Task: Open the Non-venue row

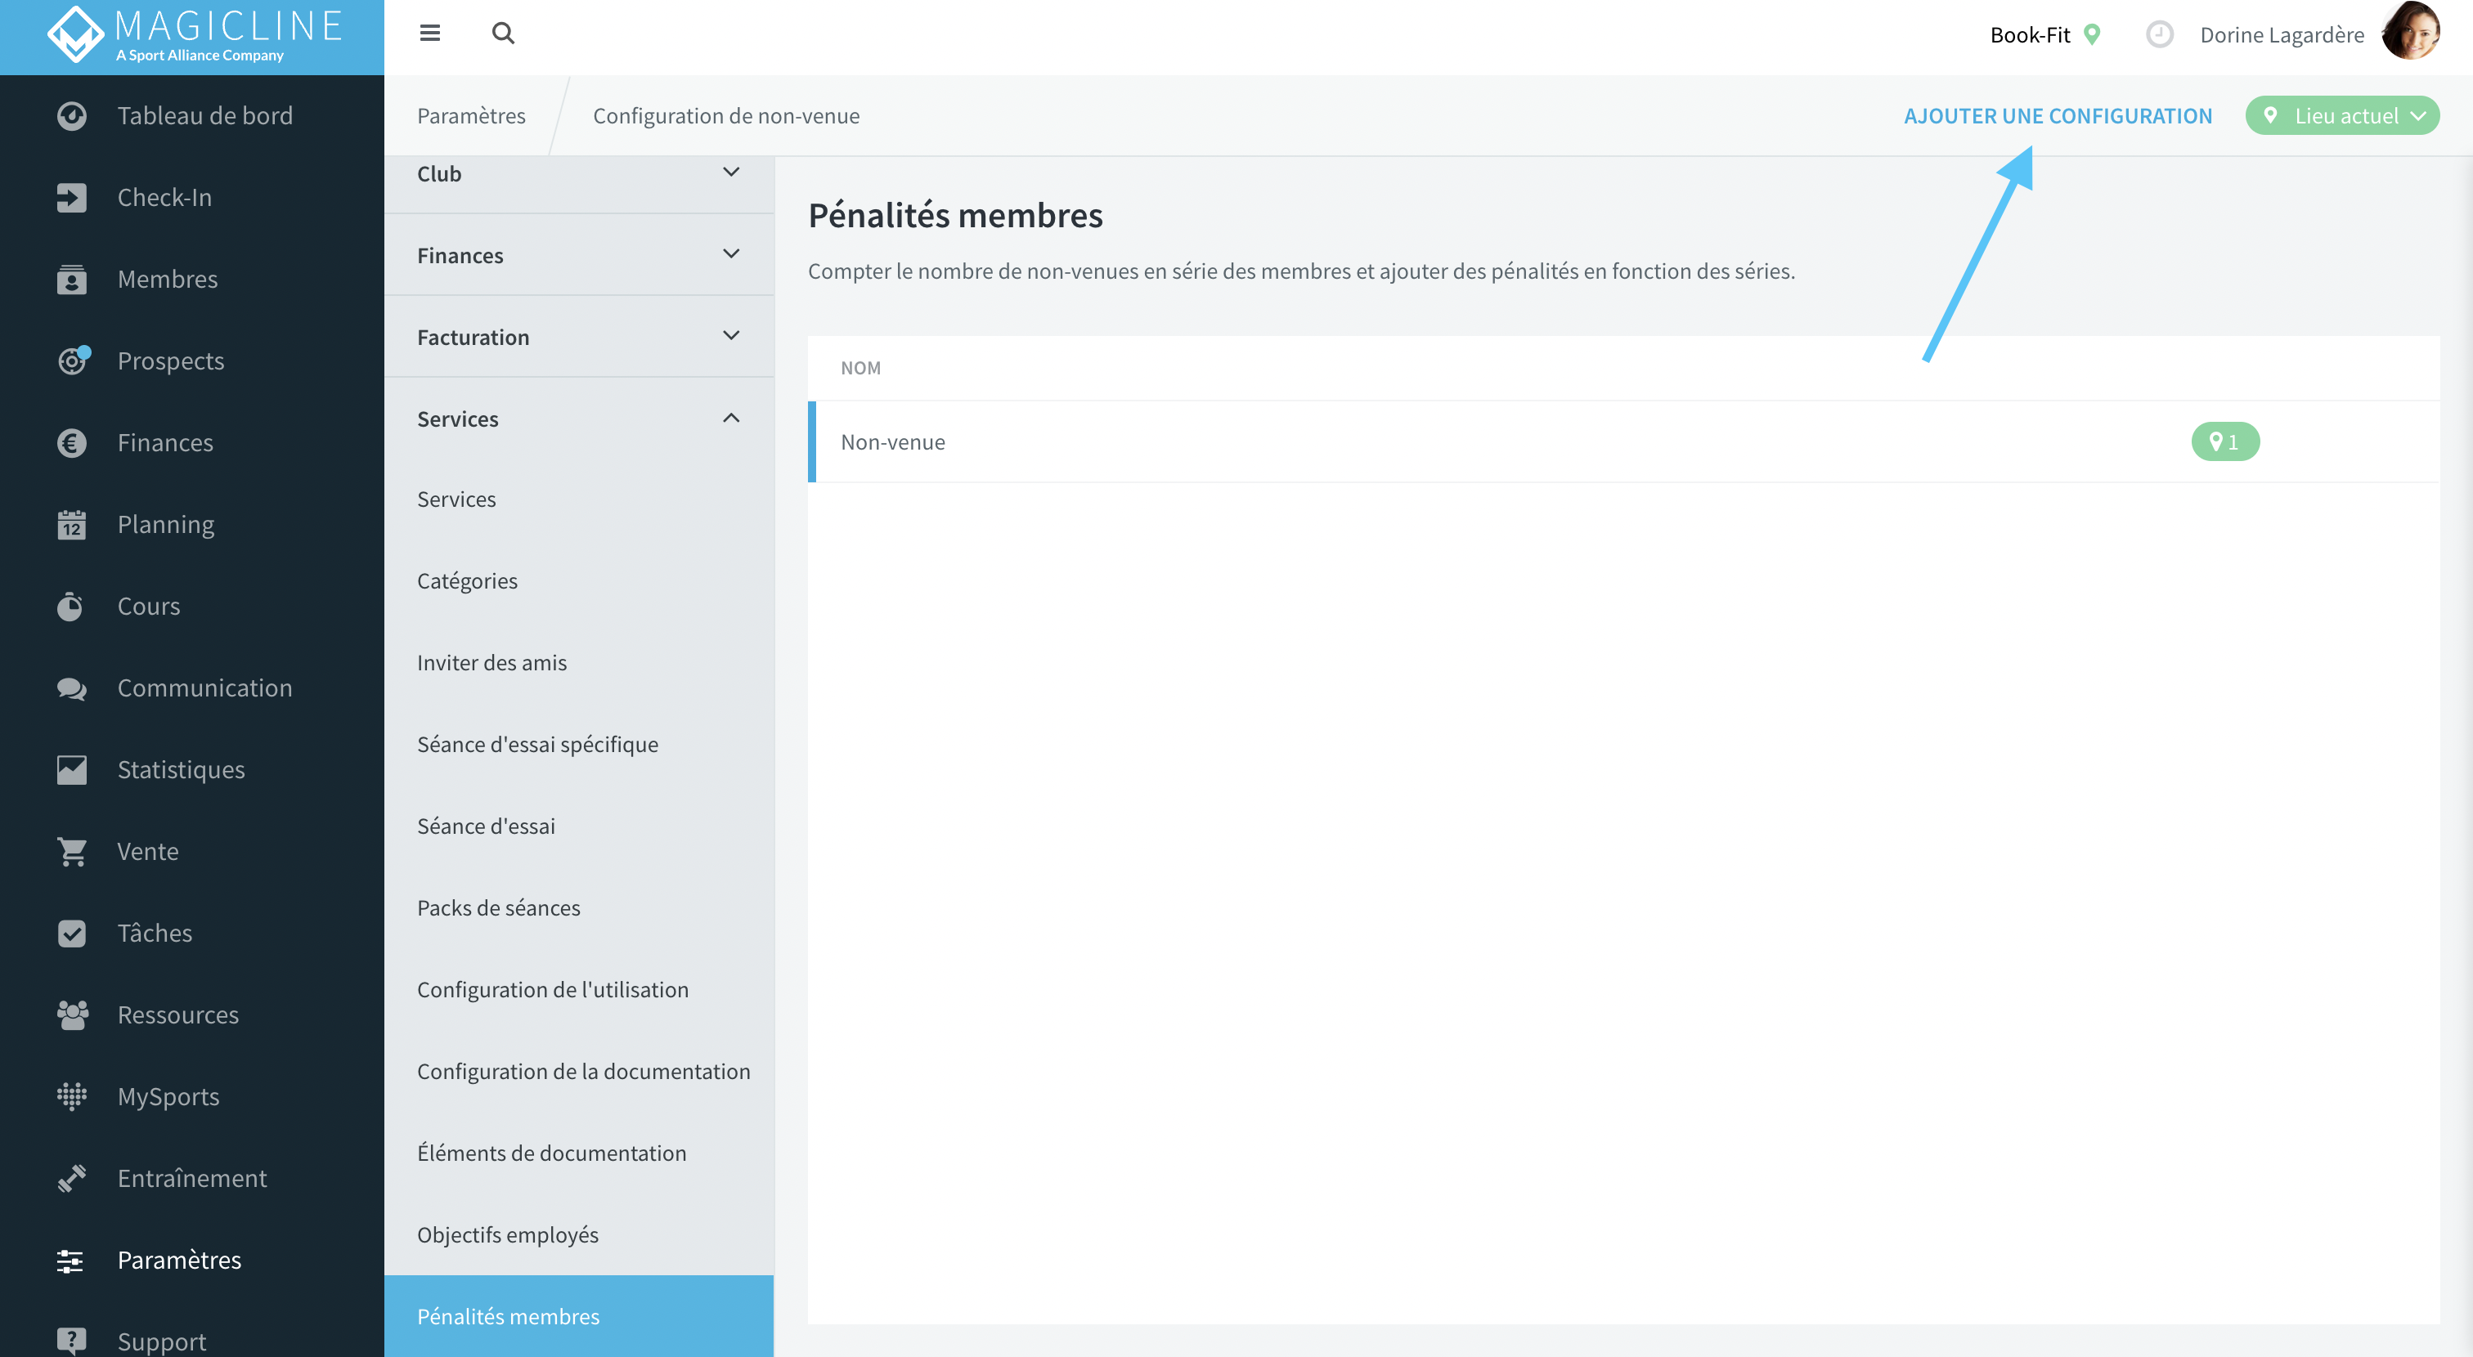Action: (x=1623, y=441)
